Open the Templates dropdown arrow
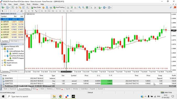This screenshot has height=99, width=177. [111, 7]
